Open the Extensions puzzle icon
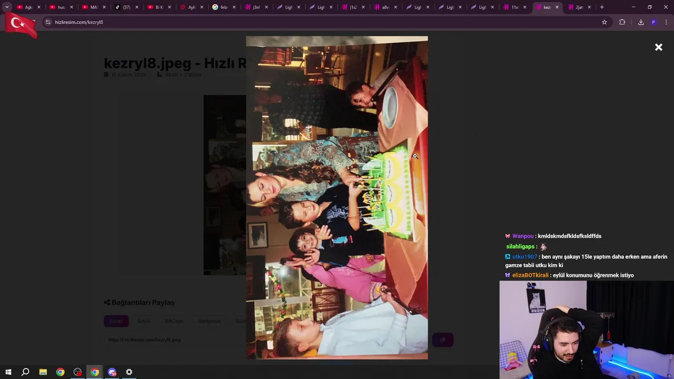 pos(622,22)
